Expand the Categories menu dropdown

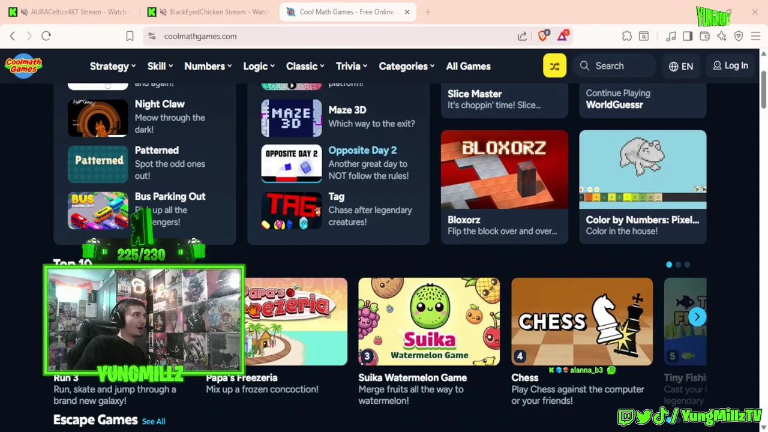pos(407,66)
